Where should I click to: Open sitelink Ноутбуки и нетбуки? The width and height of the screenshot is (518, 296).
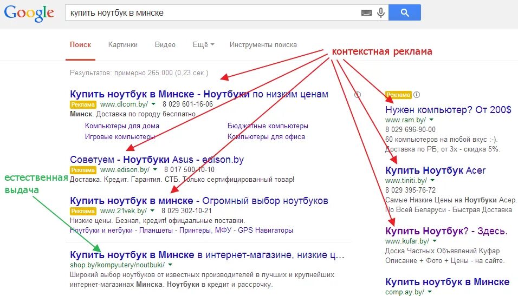point(101,231)
